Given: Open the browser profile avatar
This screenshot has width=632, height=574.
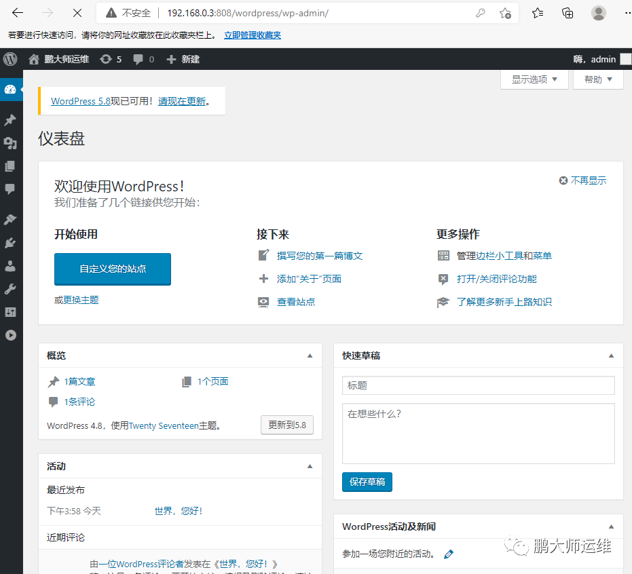Looking at the screenshot, I should (599, 13).
